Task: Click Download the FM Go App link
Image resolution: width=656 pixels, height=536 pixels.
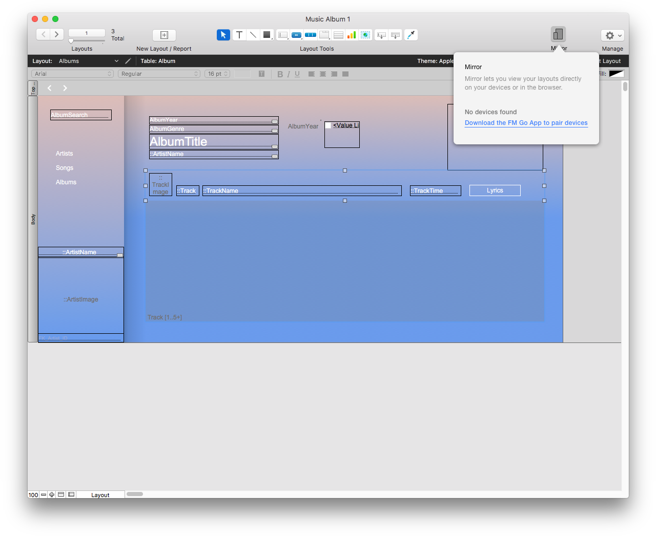Action: [x=526, y=123]
